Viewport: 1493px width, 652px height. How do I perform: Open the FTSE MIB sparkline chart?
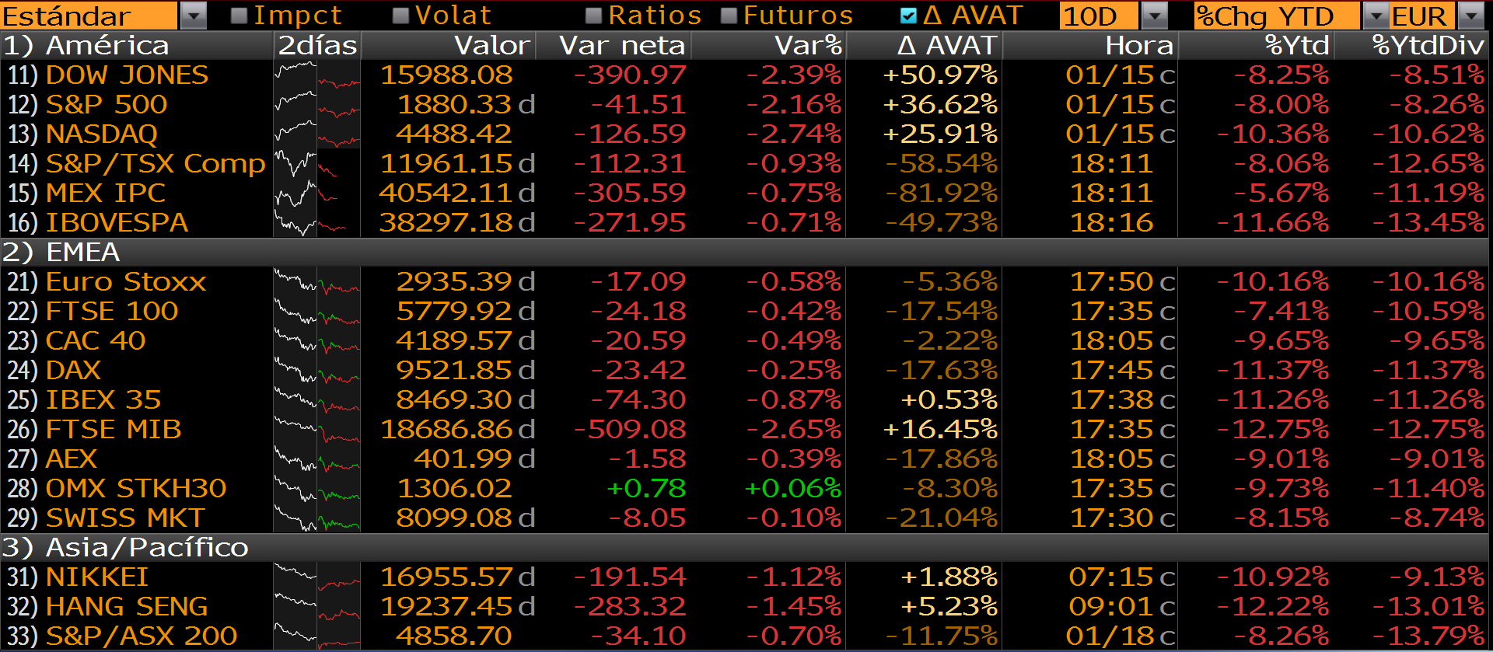pyautogui.click(x=316, y=430)
